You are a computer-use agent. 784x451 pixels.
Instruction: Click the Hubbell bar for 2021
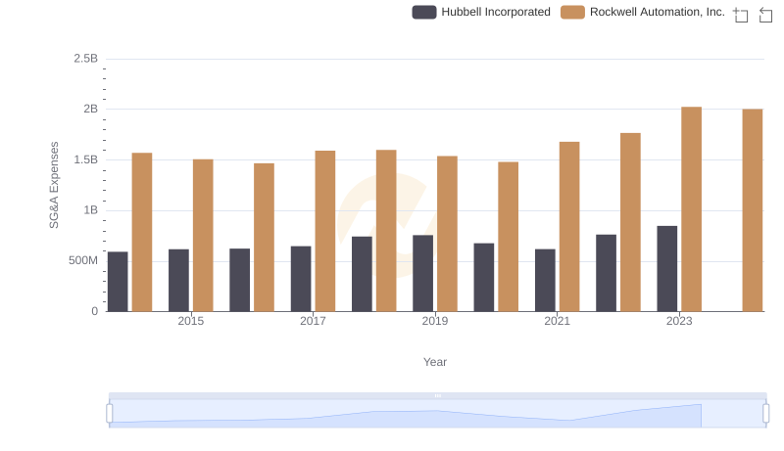click(545, 281)
